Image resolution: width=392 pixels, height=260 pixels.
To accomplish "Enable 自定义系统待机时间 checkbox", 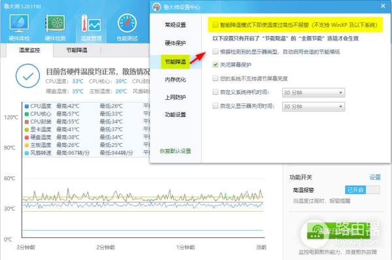I will 215,92.
